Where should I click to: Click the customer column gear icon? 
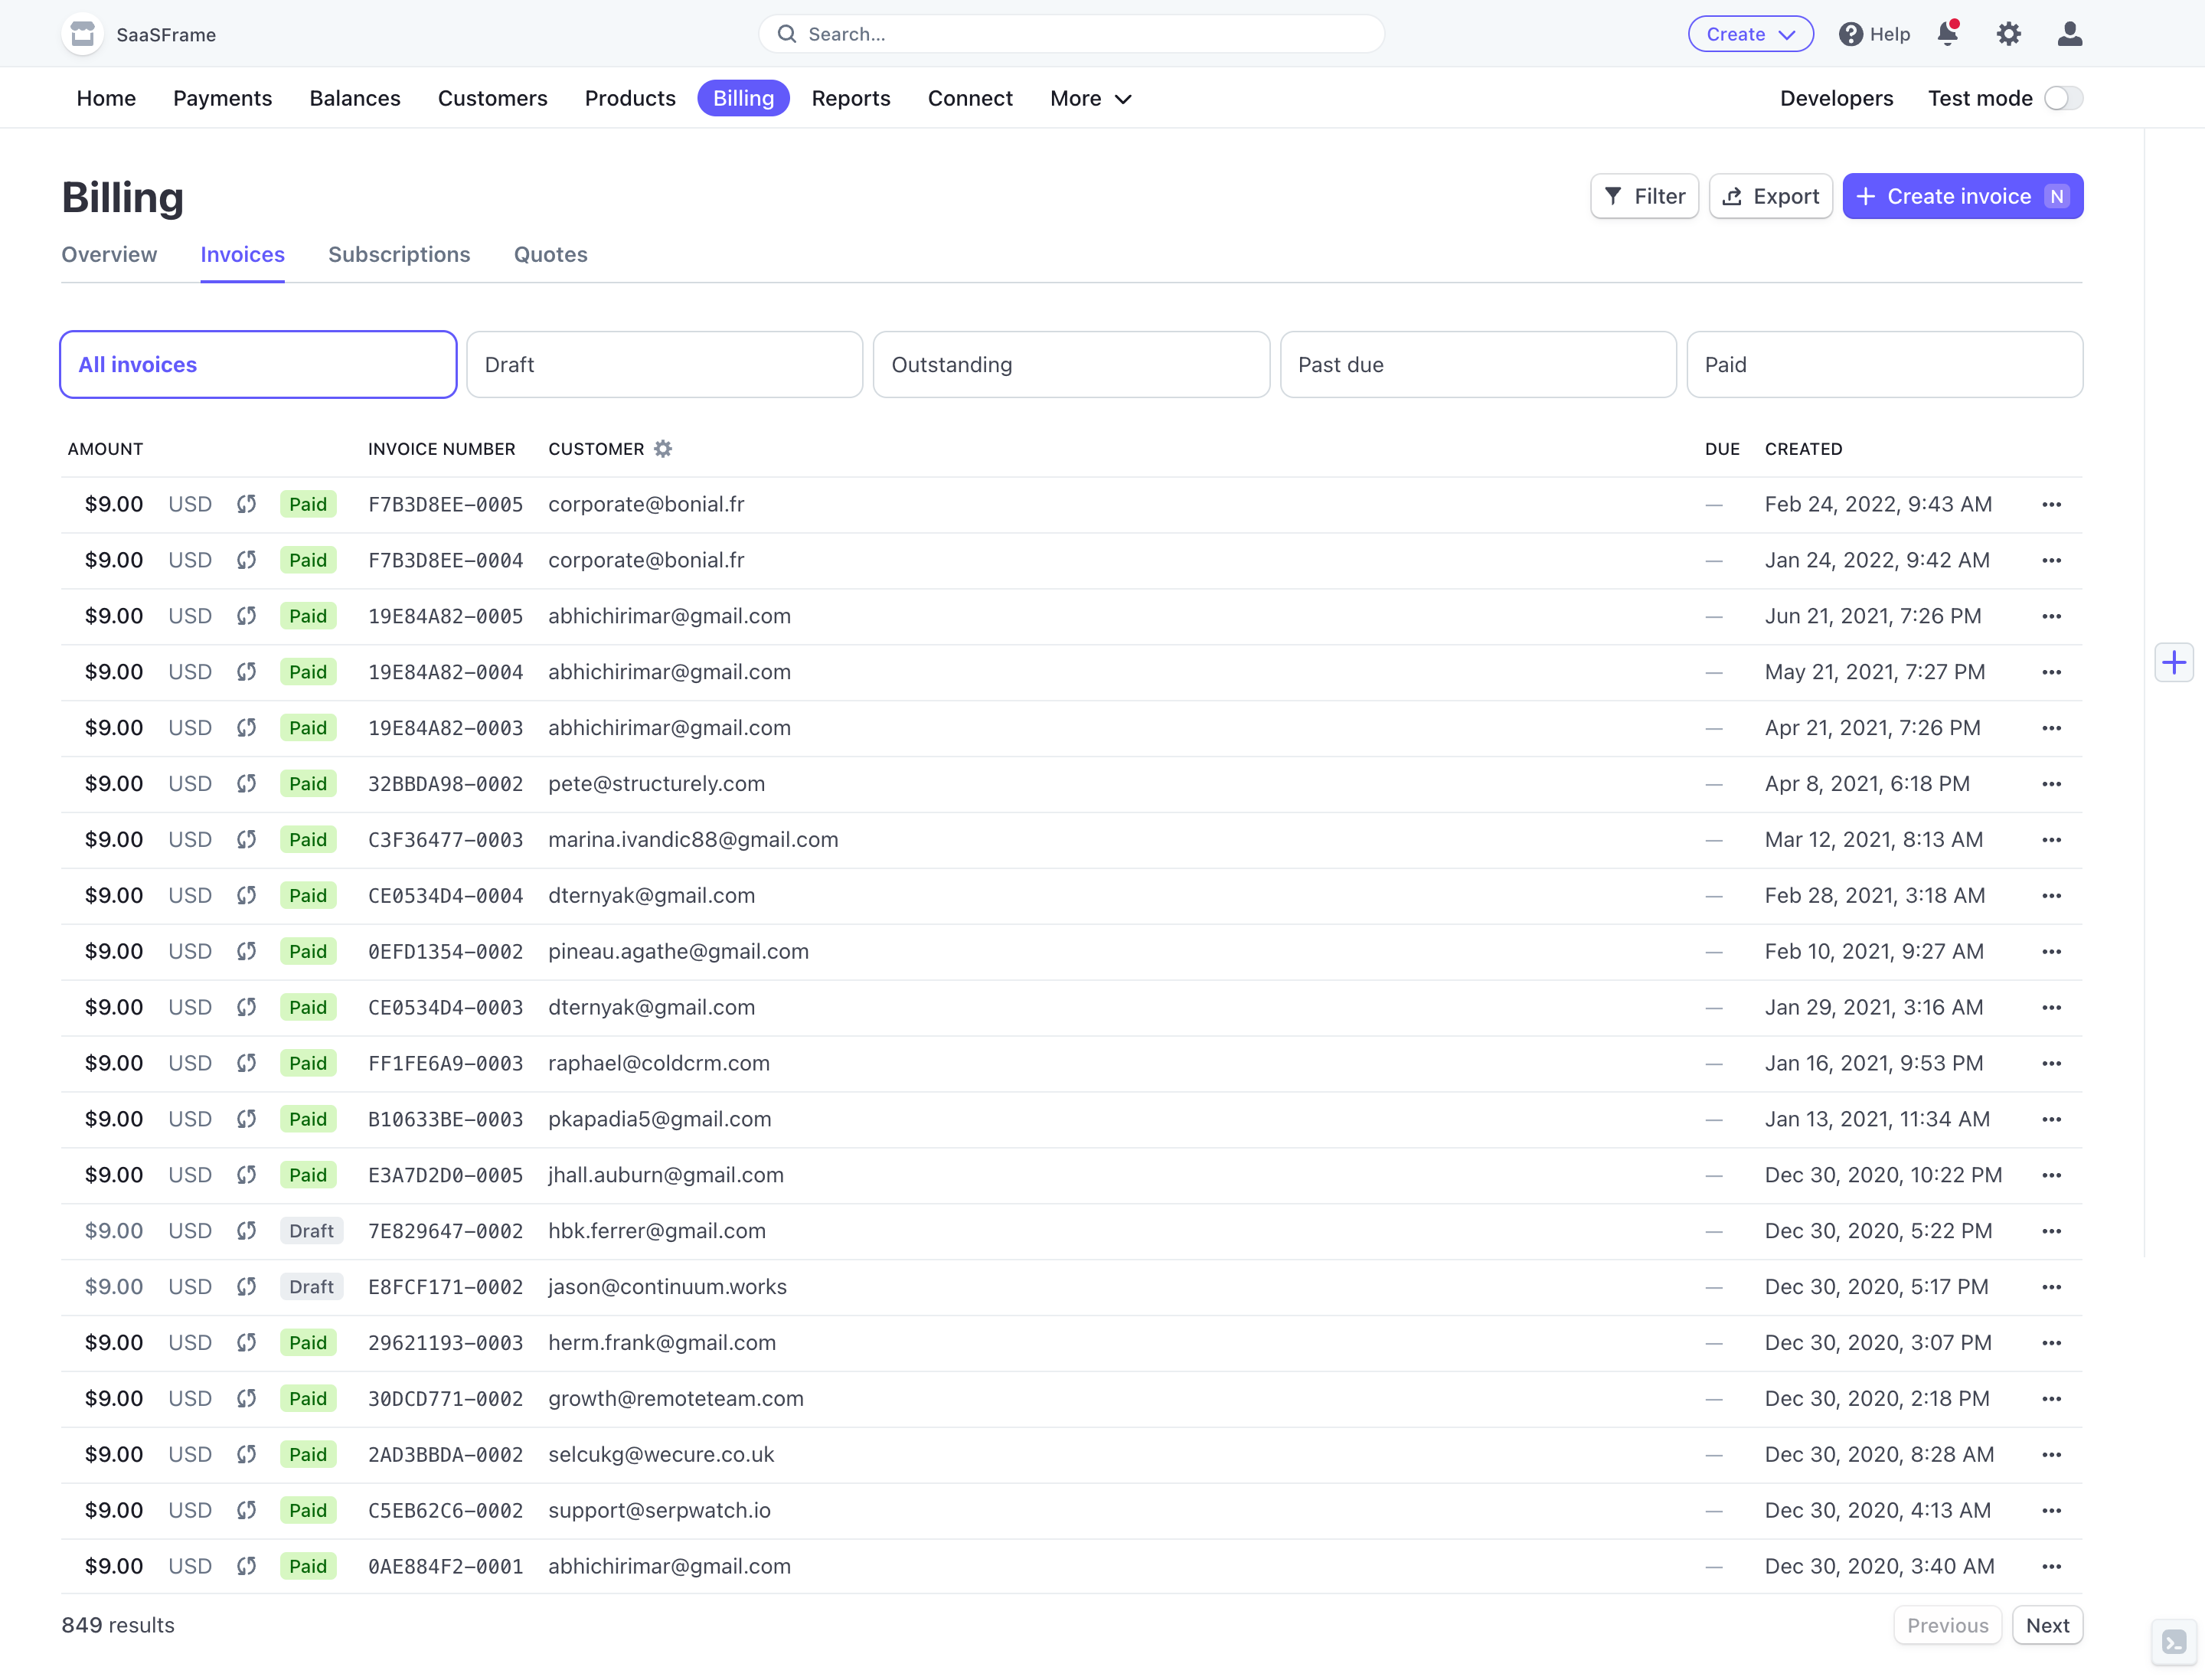click(x=663, y=449)
